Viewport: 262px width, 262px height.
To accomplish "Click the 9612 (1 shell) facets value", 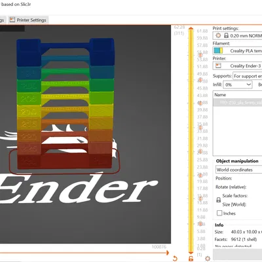I will tap(244, 239).
